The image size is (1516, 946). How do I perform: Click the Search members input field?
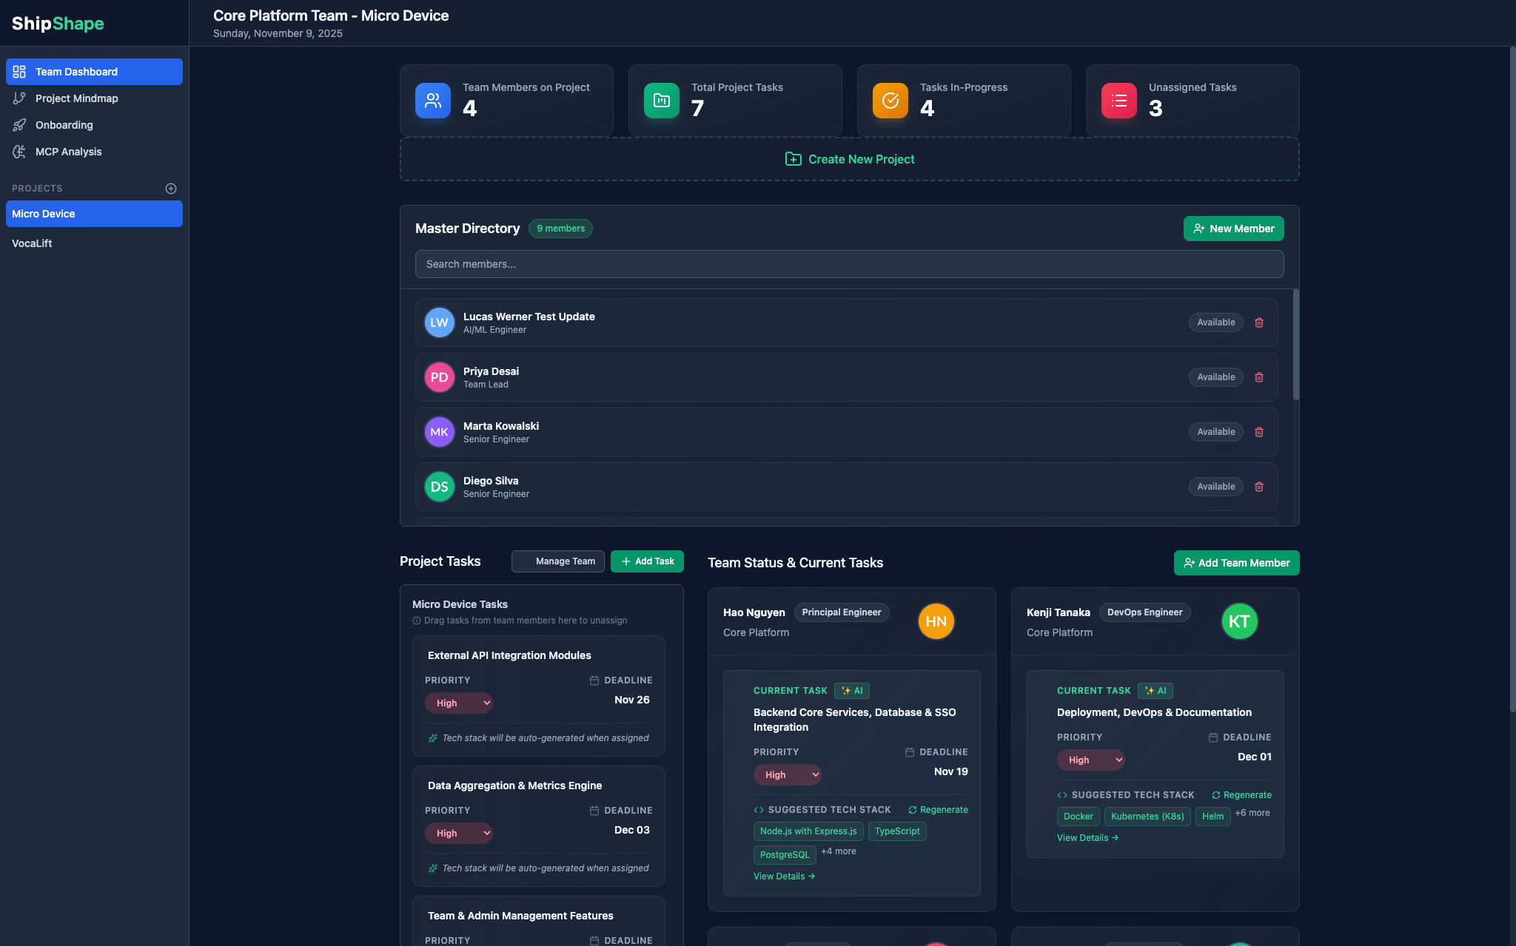tap(849, 264)
